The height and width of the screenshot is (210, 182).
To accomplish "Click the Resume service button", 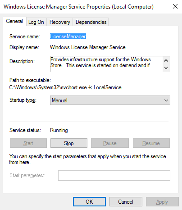I will coord(151,143).
